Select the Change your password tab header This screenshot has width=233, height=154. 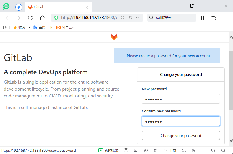[x=181, y=74]
